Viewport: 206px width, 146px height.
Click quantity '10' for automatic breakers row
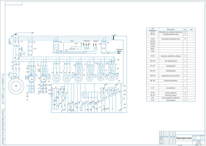coord(185,32)
